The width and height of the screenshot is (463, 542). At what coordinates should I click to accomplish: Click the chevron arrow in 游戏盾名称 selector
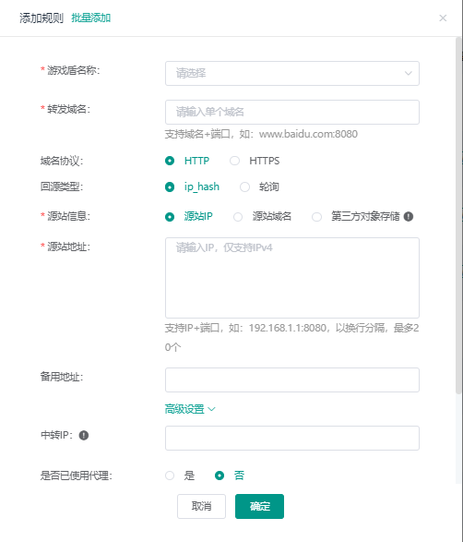click(408, 73)
